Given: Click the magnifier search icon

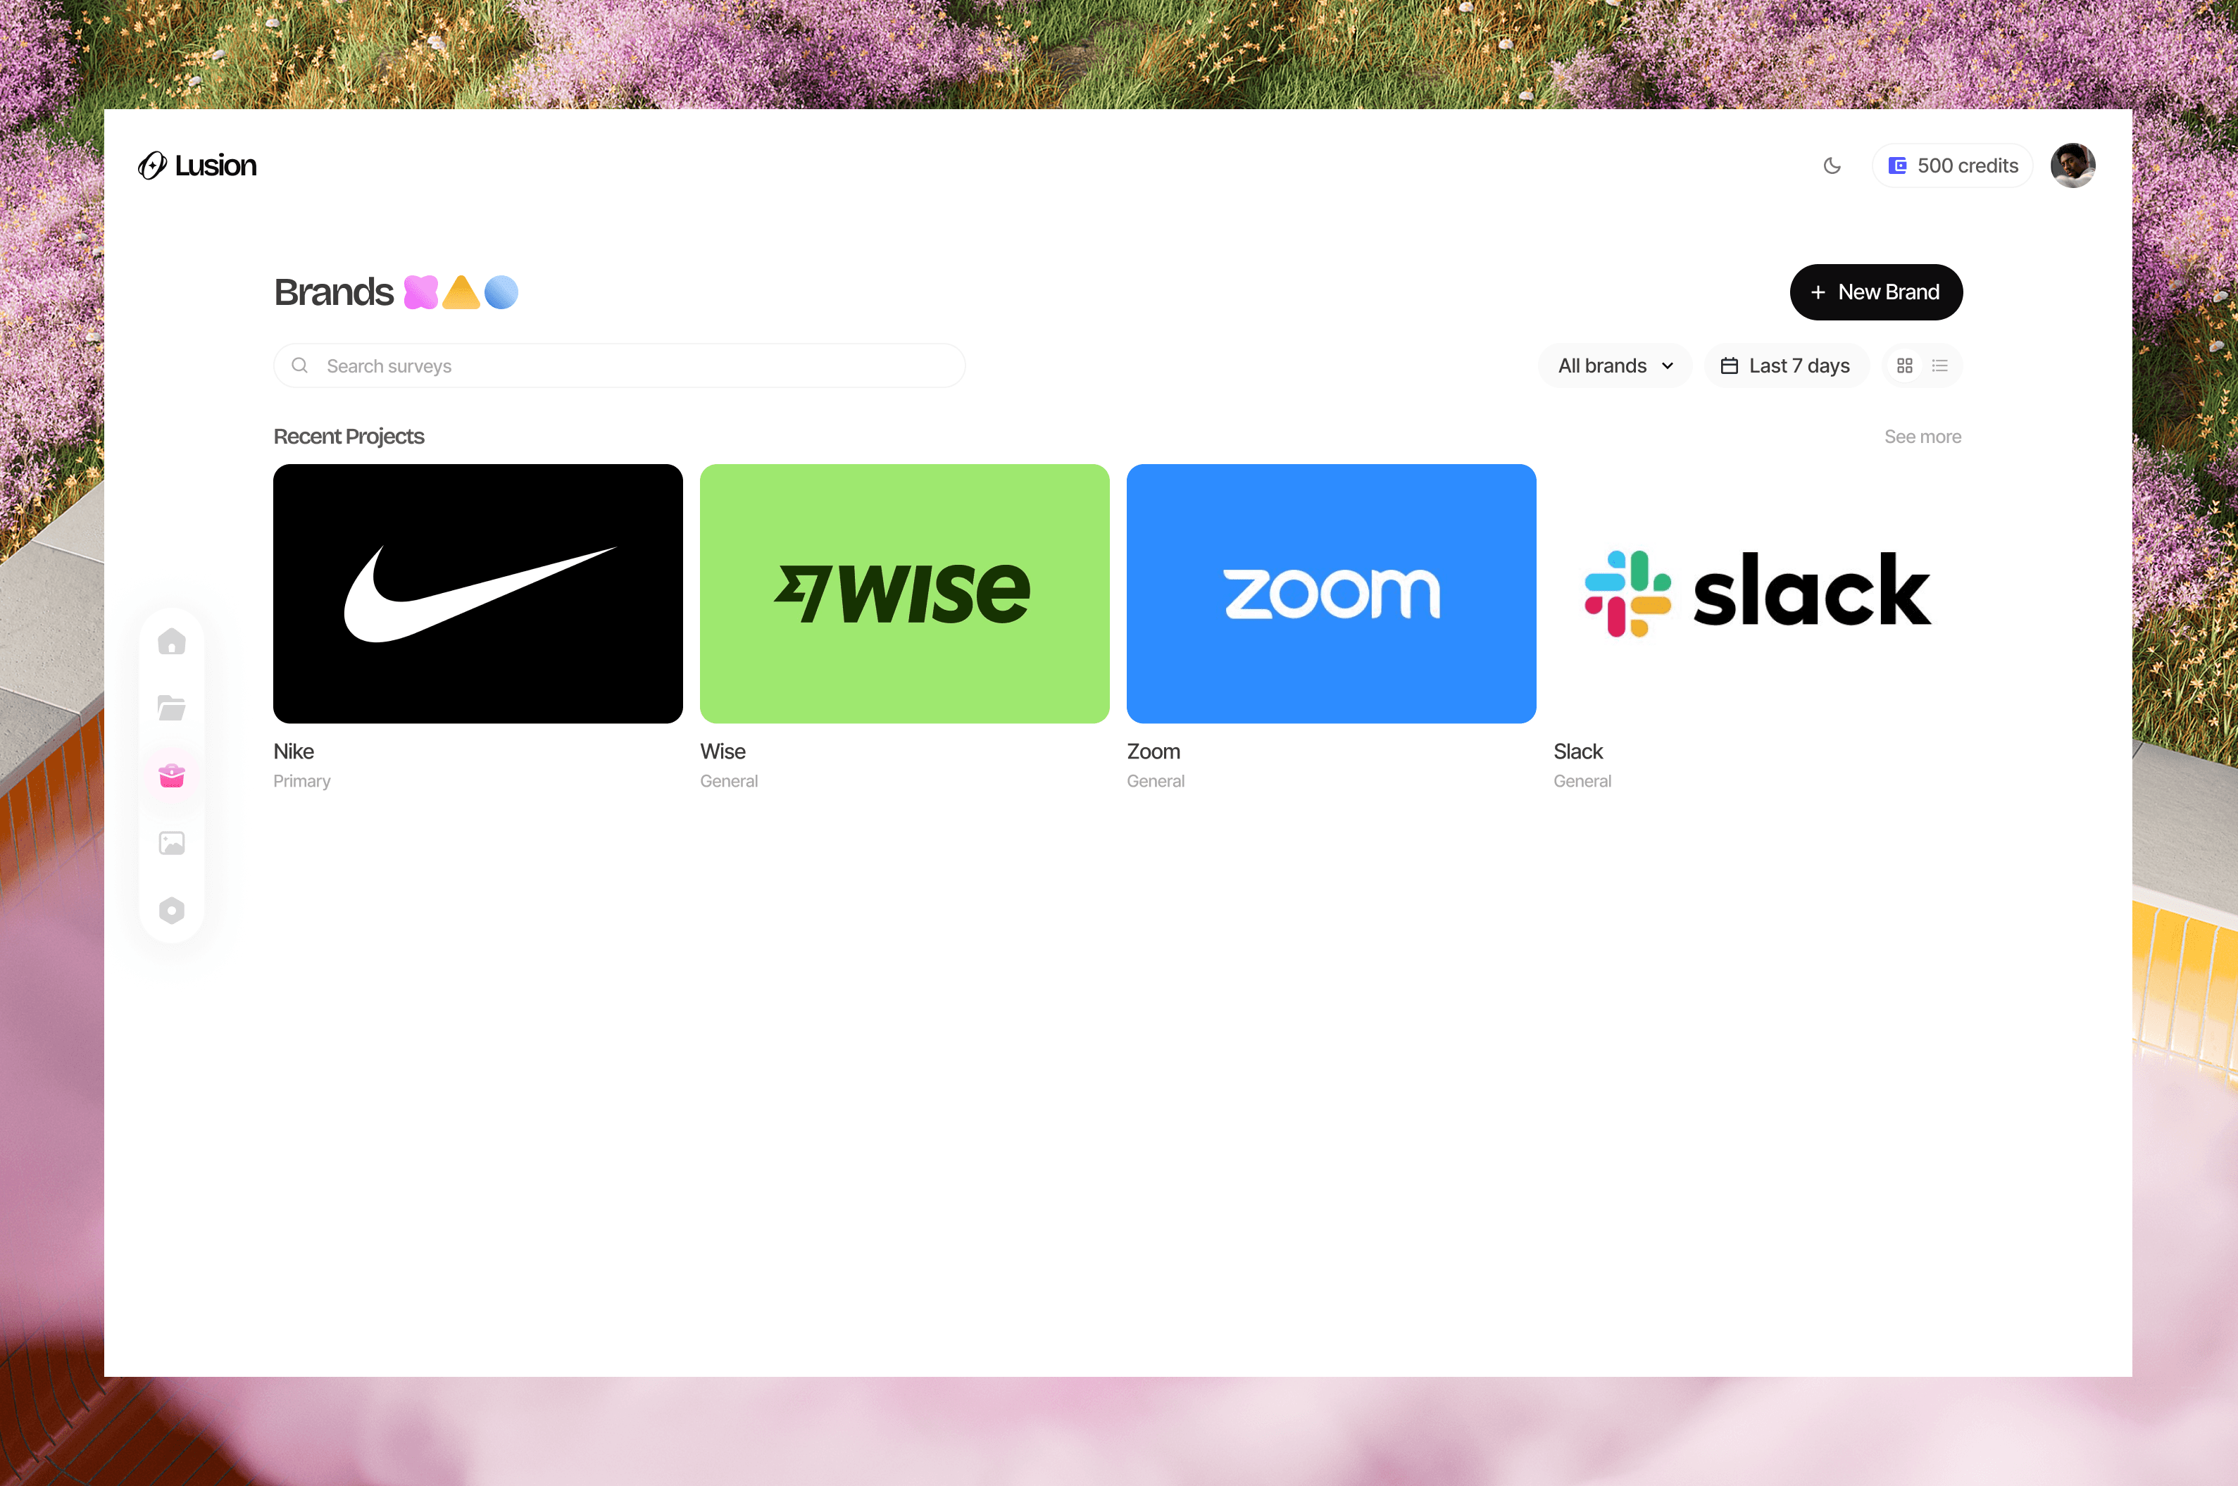Looking at the screenshot, I should [299, 366].
